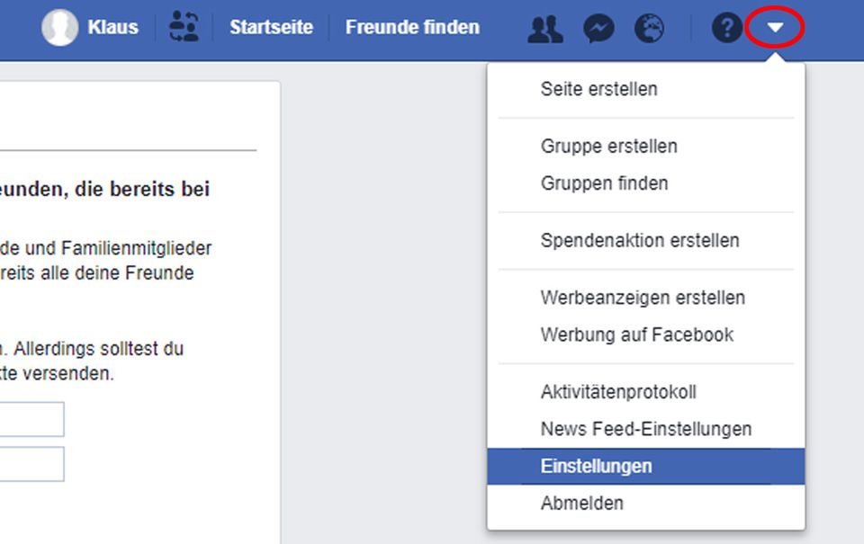Click Abmelden to log out
Viewport: 864px width, 544px height.
pyautogui.click(x=581, y=503)
